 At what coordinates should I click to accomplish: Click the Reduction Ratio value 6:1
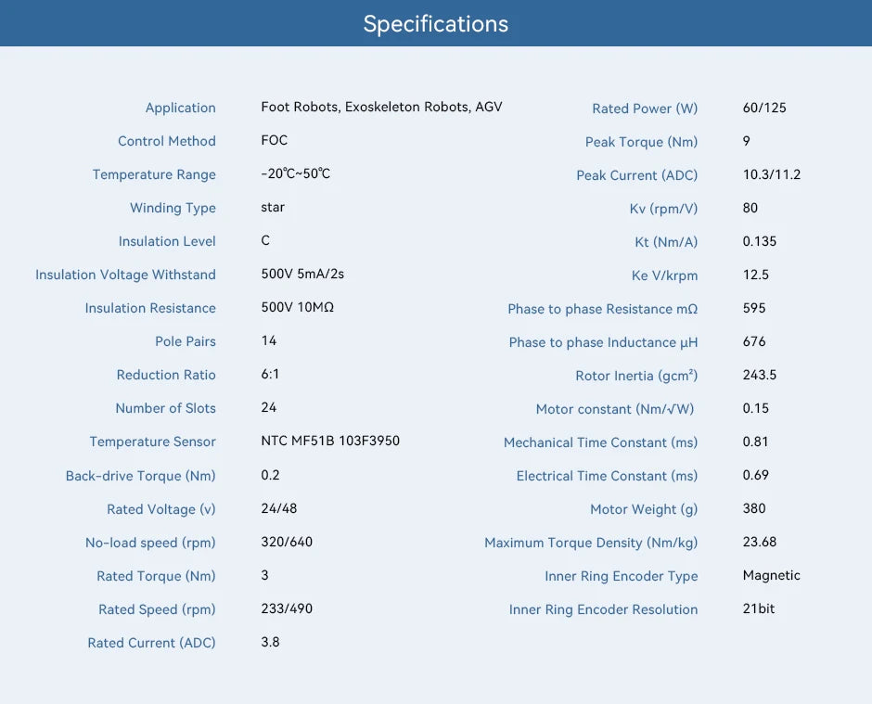[270, 374]
